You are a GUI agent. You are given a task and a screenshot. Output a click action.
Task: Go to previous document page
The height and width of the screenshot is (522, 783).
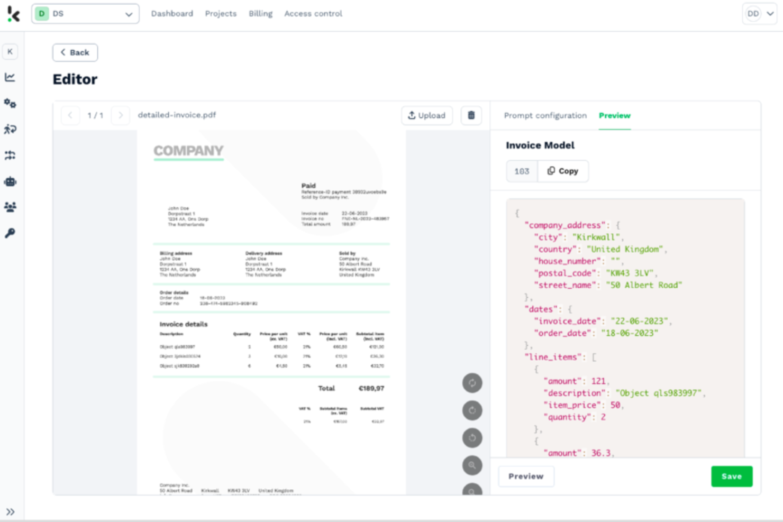click(x=70, y=115)
